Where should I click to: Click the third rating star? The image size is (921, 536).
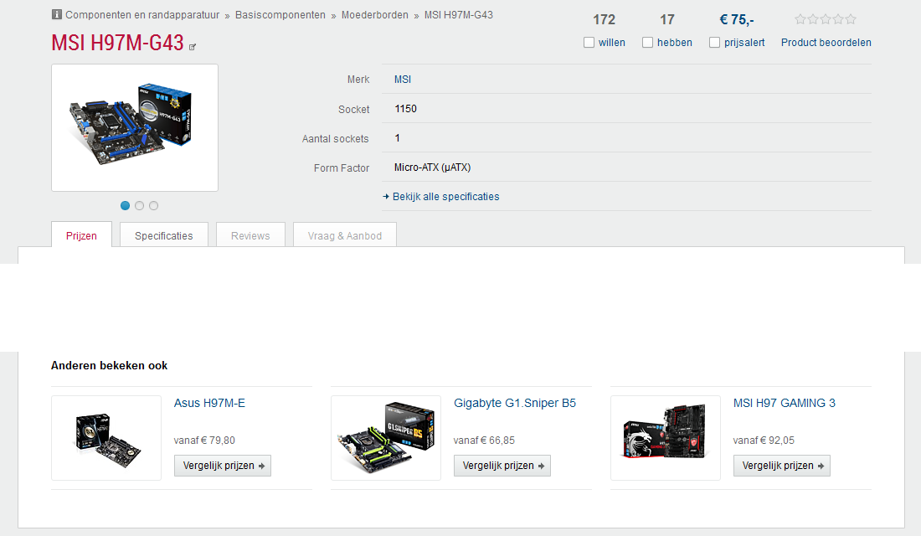point(826,19)
